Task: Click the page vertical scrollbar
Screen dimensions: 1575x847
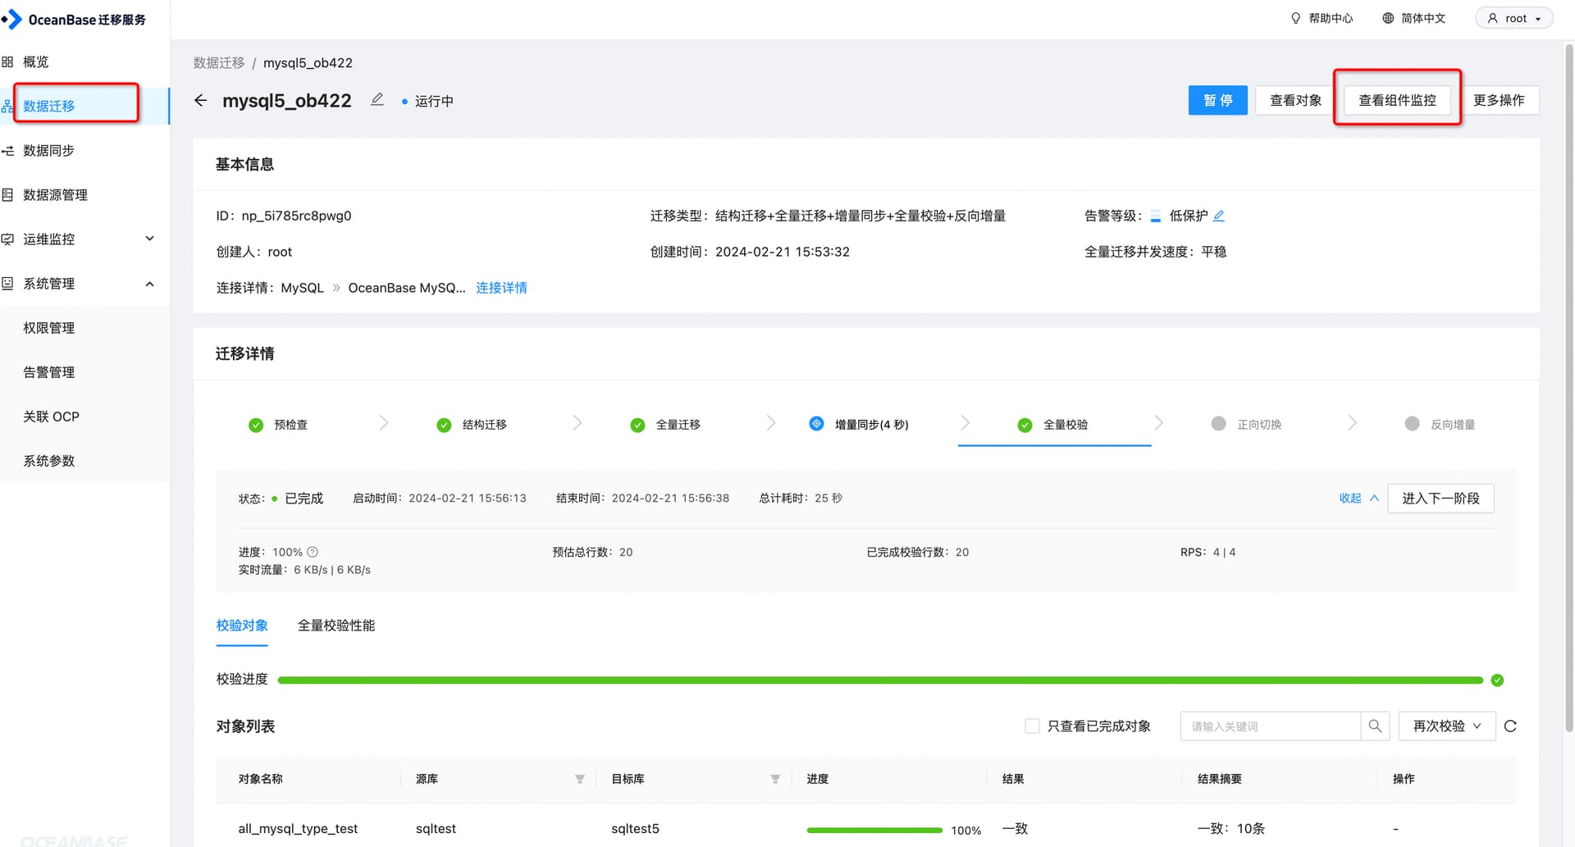Action: coord(1568,388)
